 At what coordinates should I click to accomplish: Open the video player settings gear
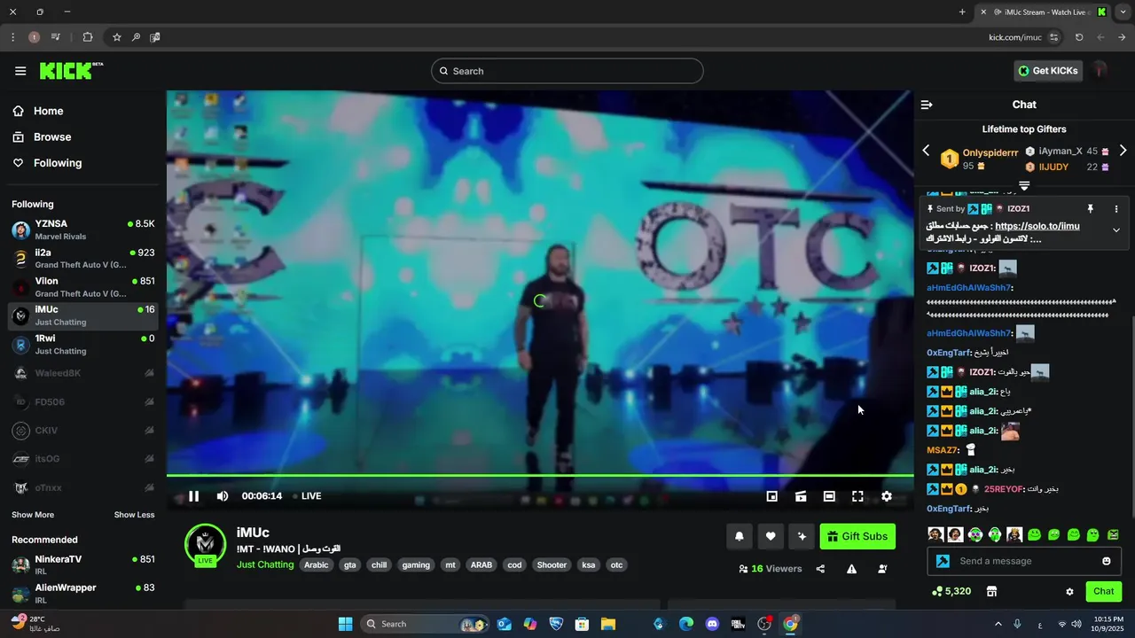pyautogui.click(x=887, y=496)
